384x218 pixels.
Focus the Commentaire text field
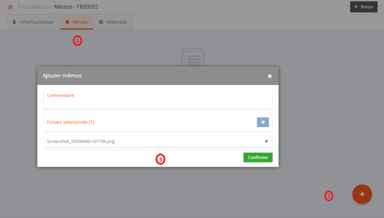point(158,99)
